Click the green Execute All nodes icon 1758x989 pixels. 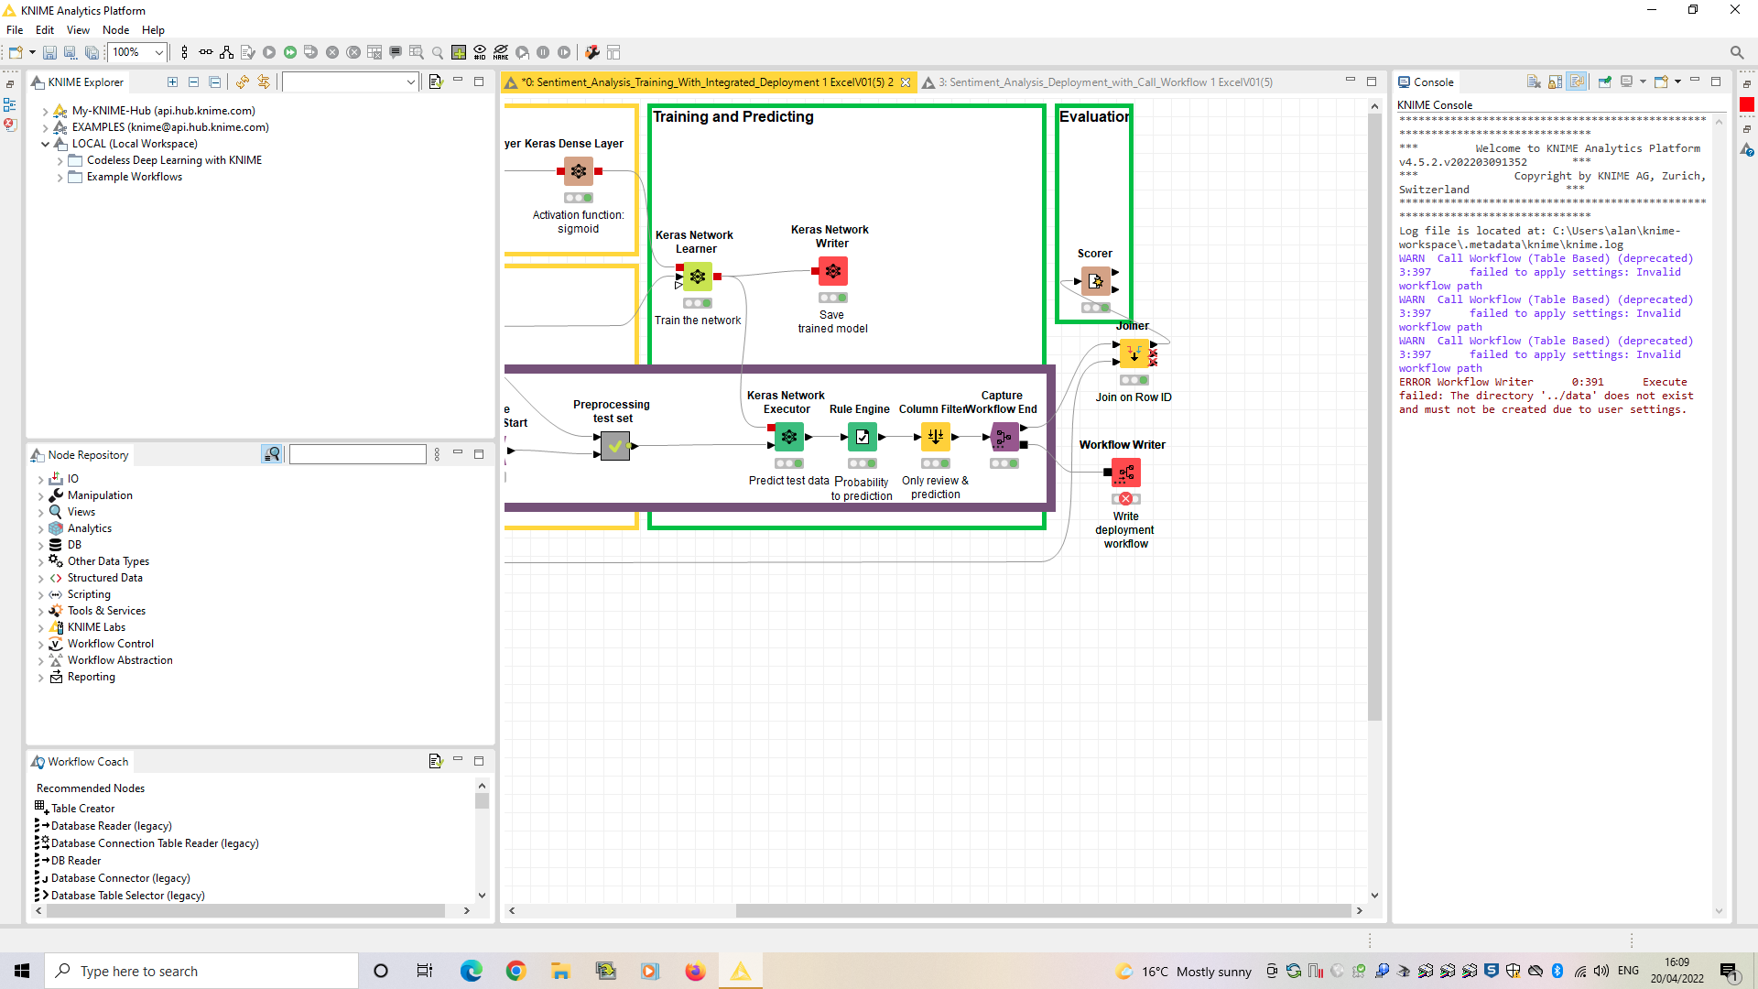[290, 53]
